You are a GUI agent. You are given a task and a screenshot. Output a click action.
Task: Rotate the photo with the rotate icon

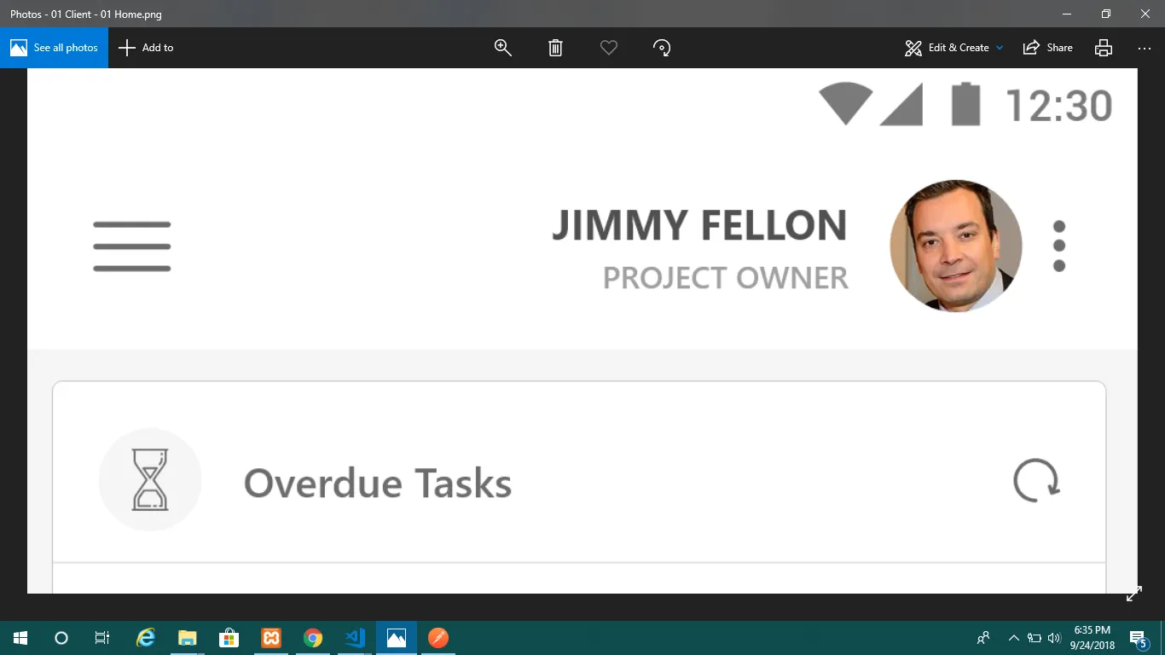tap(662, 48)
